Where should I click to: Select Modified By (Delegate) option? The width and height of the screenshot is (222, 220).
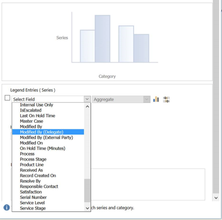[48, 132]
